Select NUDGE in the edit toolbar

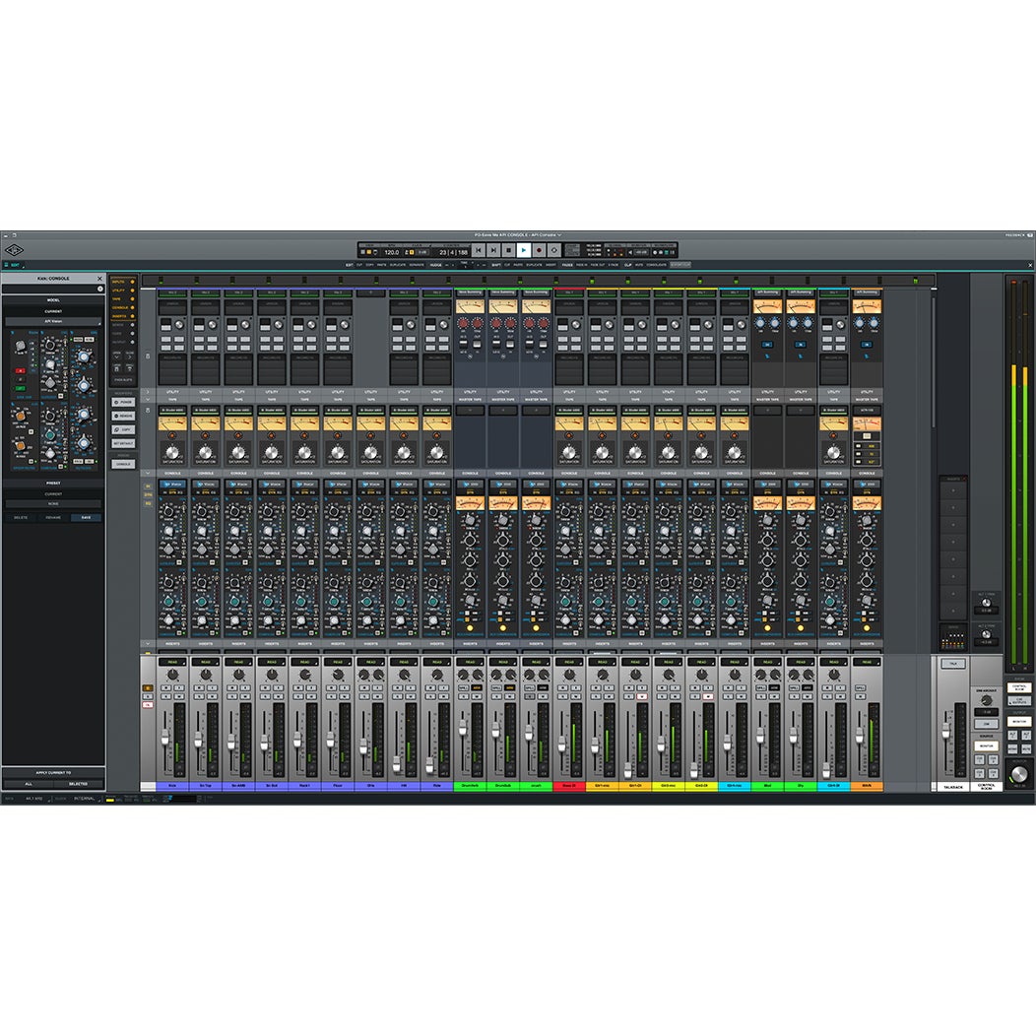(436, 265)
